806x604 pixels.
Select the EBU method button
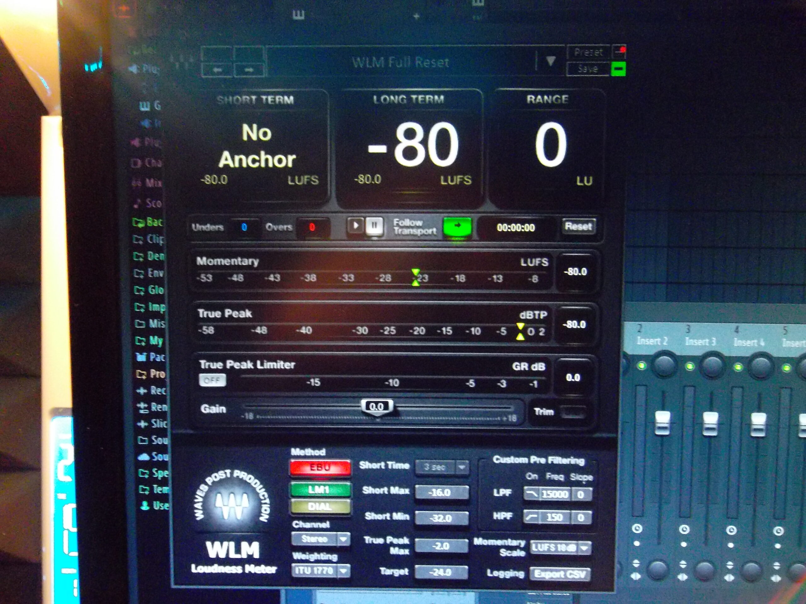tap(320, 468)
